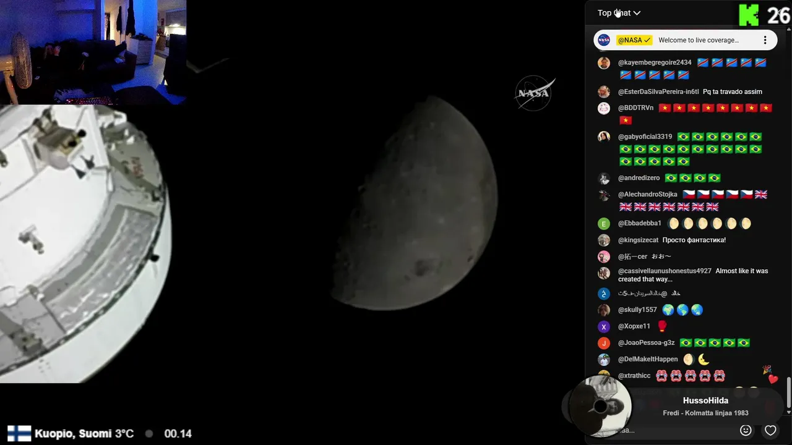Open @DelMakeItHappen user avatar
792x445 pixels.
[x=604, y=359]
